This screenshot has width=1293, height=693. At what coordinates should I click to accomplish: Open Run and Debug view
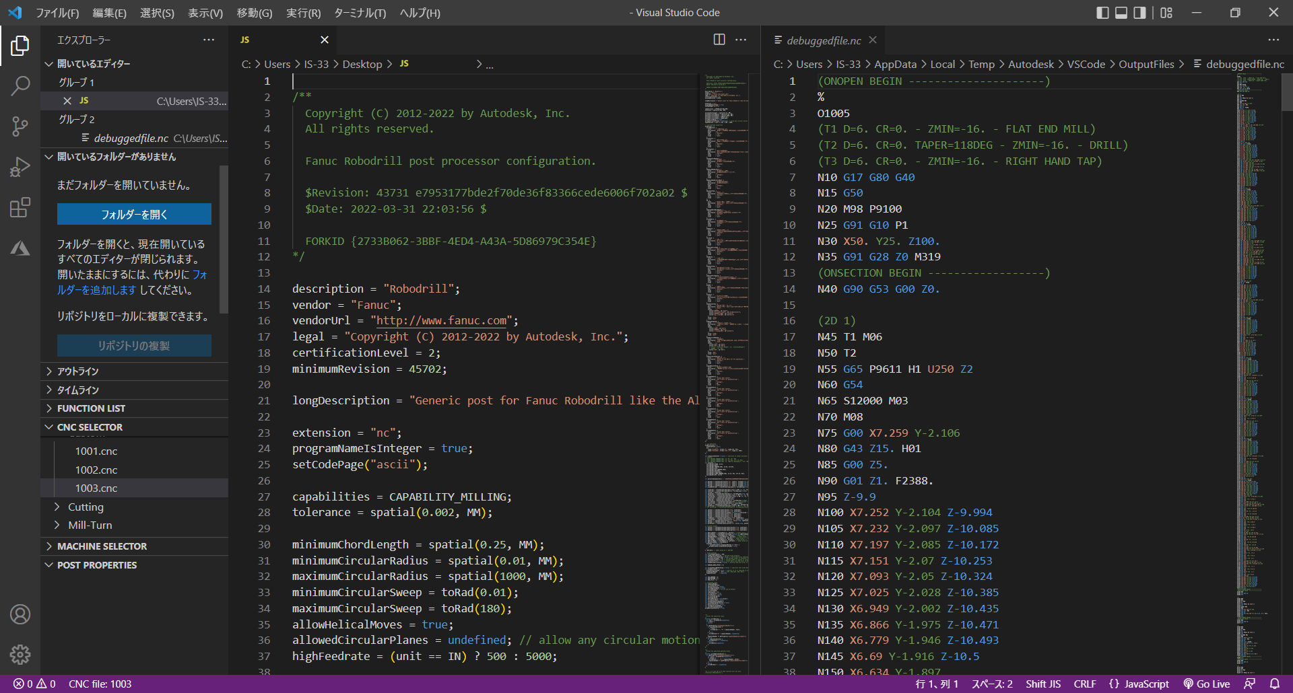tap(20, 167)
